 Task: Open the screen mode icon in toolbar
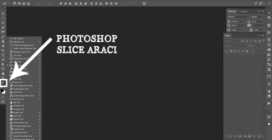pos(3,102)
